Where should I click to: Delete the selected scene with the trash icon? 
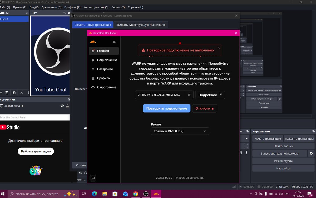(x=7, y=92)
